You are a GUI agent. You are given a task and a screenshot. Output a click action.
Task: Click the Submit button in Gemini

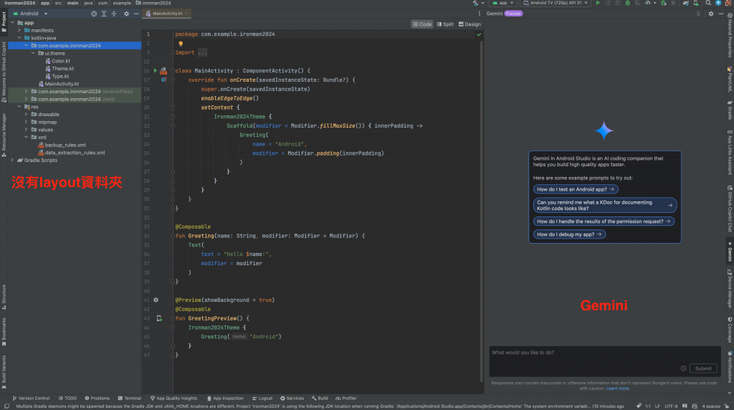point(703,368)
